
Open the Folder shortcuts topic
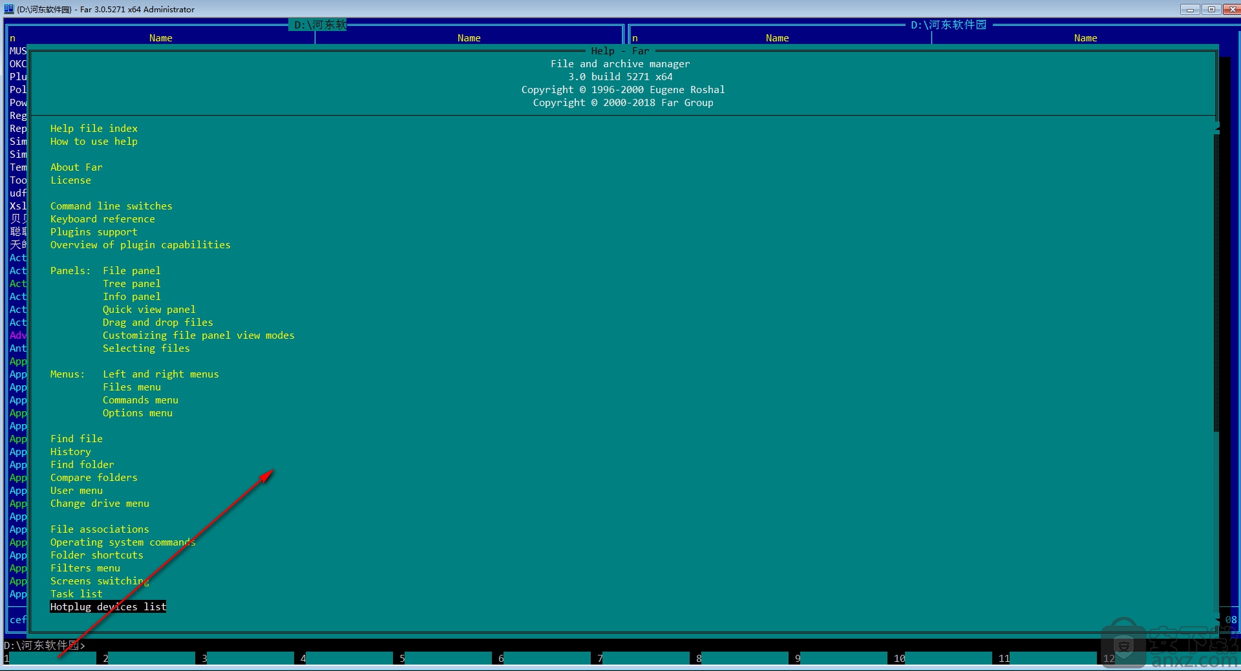point(97,555)
